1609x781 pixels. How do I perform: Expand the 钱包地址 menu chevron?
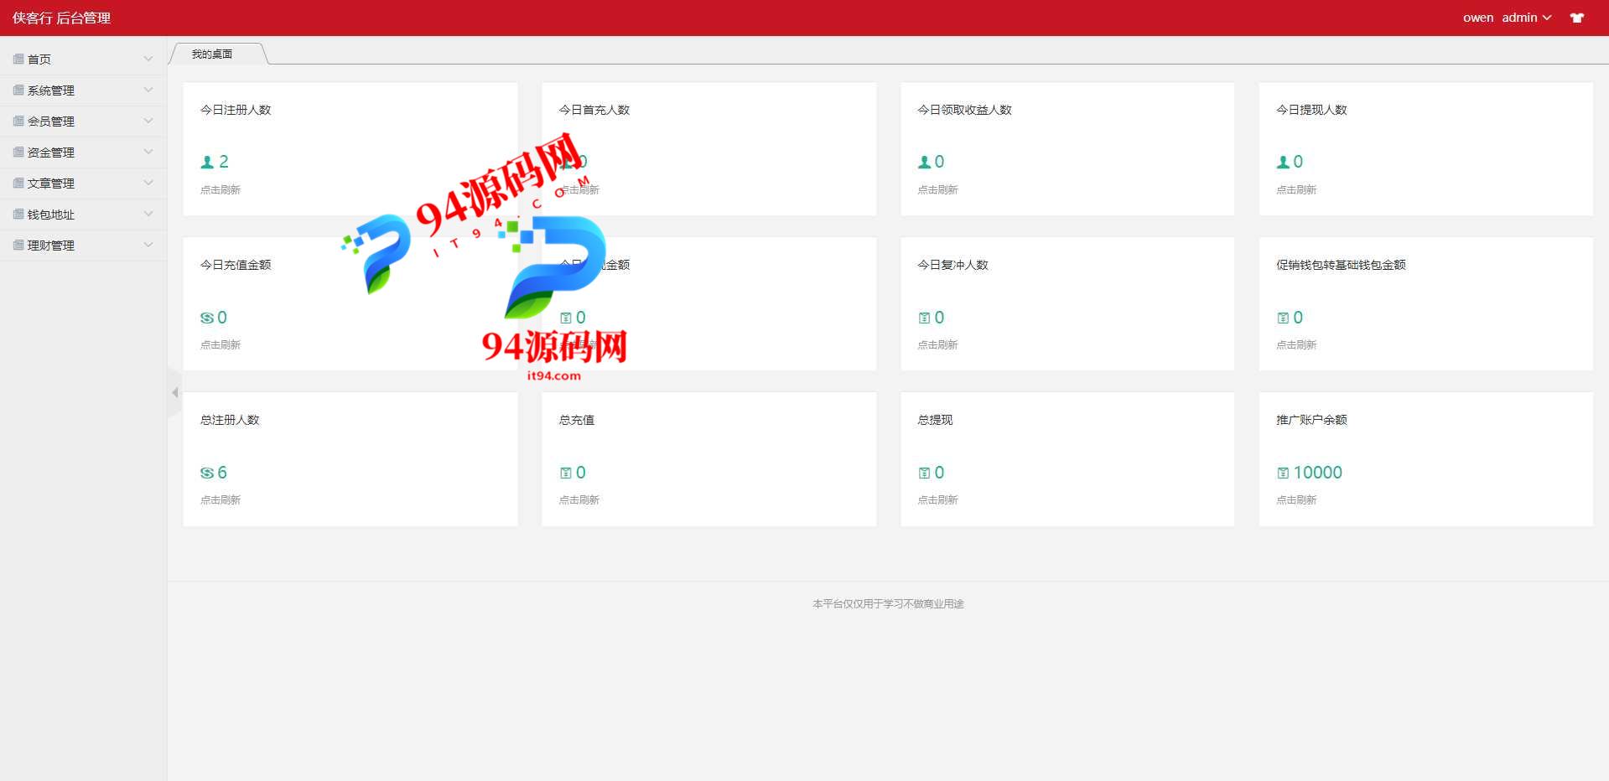(148, 214)
